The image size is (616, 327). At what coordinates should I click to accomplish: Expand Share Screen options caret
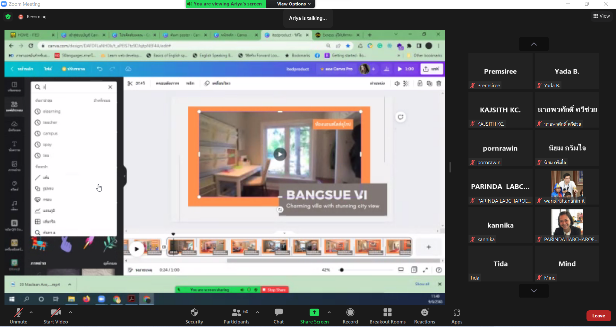pyautogui.click(x=329, y=312)
